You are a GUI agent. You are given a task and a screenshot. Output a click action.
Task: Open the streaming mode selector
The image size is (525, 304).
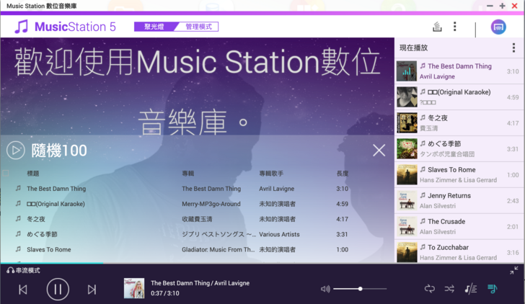pos(24,270)
